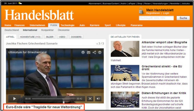
Task: Click the Login link
Action: tap(166, 13)
